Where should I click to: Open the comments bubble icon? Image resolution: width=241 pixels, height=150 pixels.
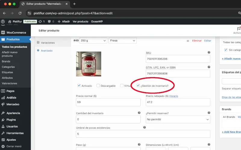[x=49, y=22]
